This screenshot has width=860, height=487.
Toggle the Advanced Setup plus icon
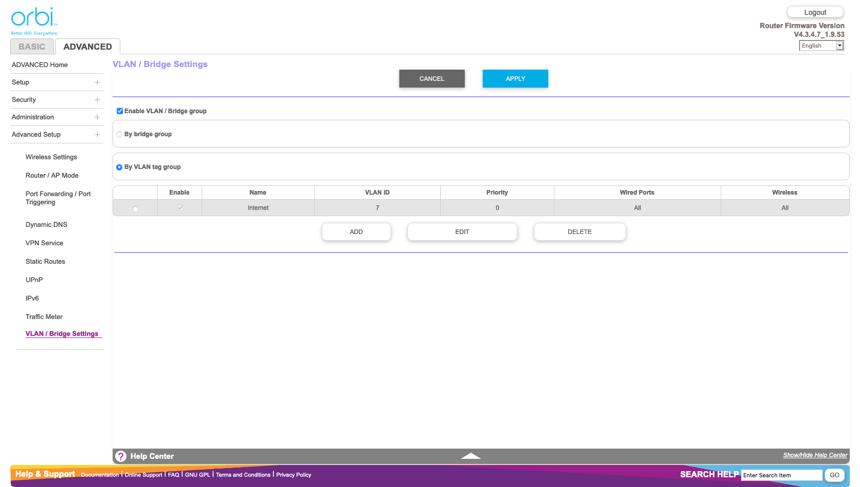pos(97,135)
